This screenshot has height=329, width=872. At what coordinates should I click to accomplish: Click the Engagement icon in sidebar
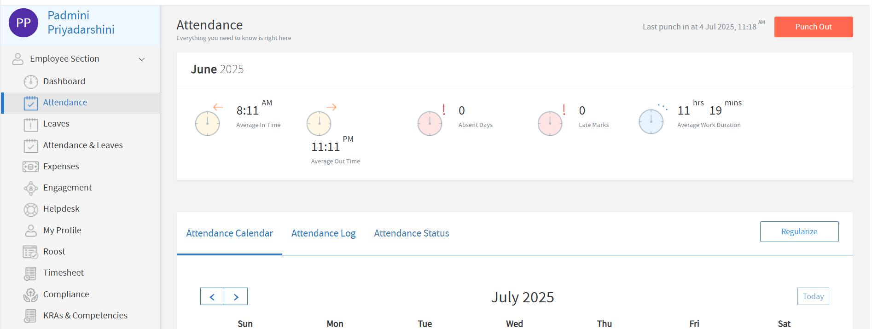pos(31,188)
